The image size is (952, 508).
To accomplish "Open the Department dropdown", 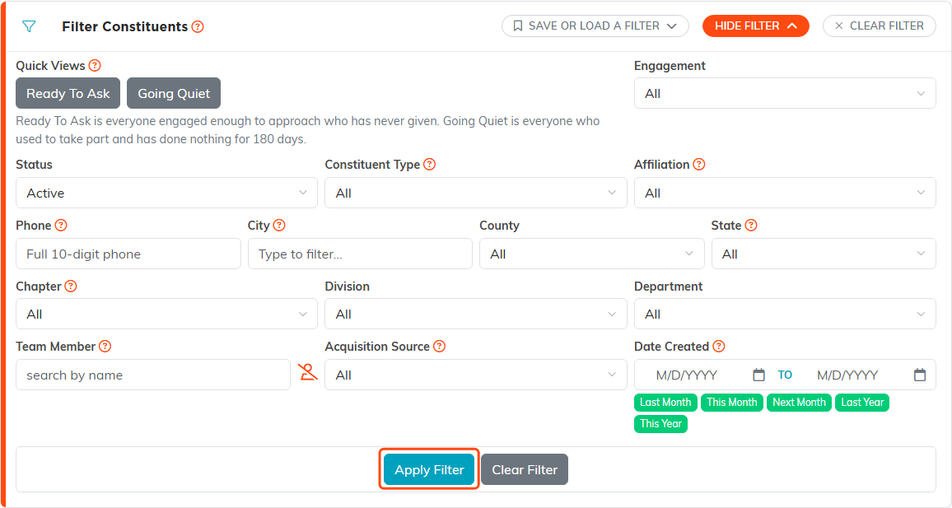I will coord(785,314).
